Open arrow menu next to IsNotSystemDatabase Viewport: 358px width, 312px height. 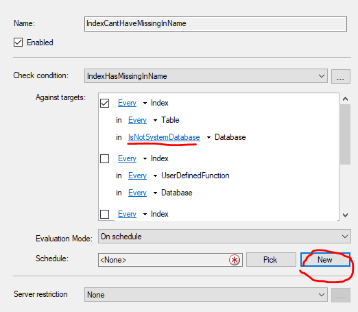tap(208, 138)
